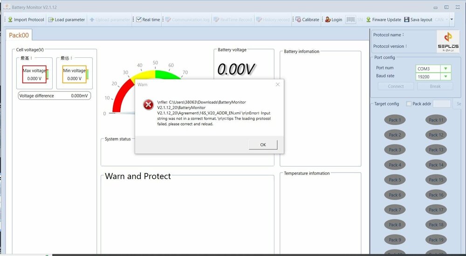Select the Pack 13 button

436,150
